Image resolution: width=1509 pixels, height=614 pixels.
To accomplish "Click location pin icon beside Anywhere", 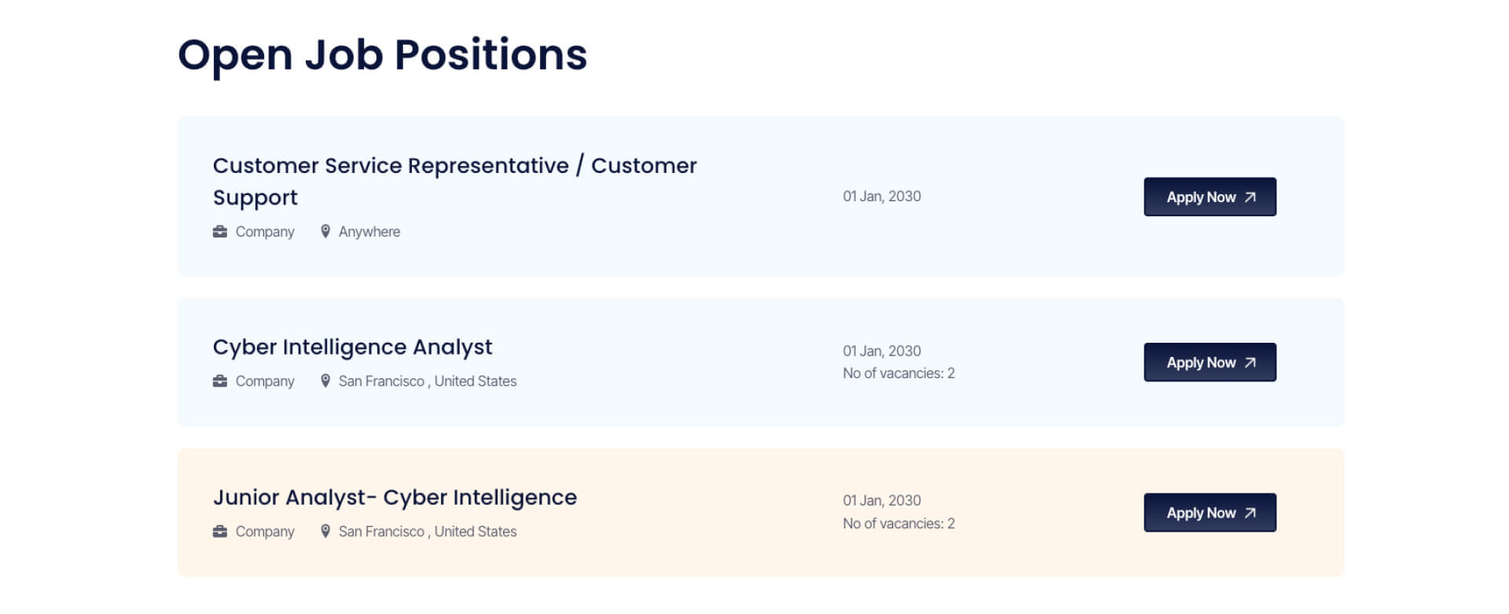I will (x=325, y=231).
